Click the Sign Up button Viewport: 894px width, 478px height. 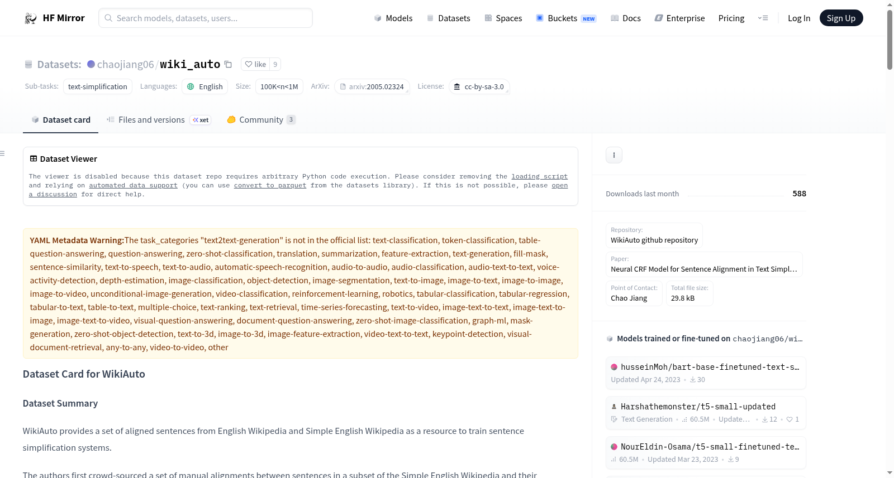pyautogui.click(x=841, y=18)
